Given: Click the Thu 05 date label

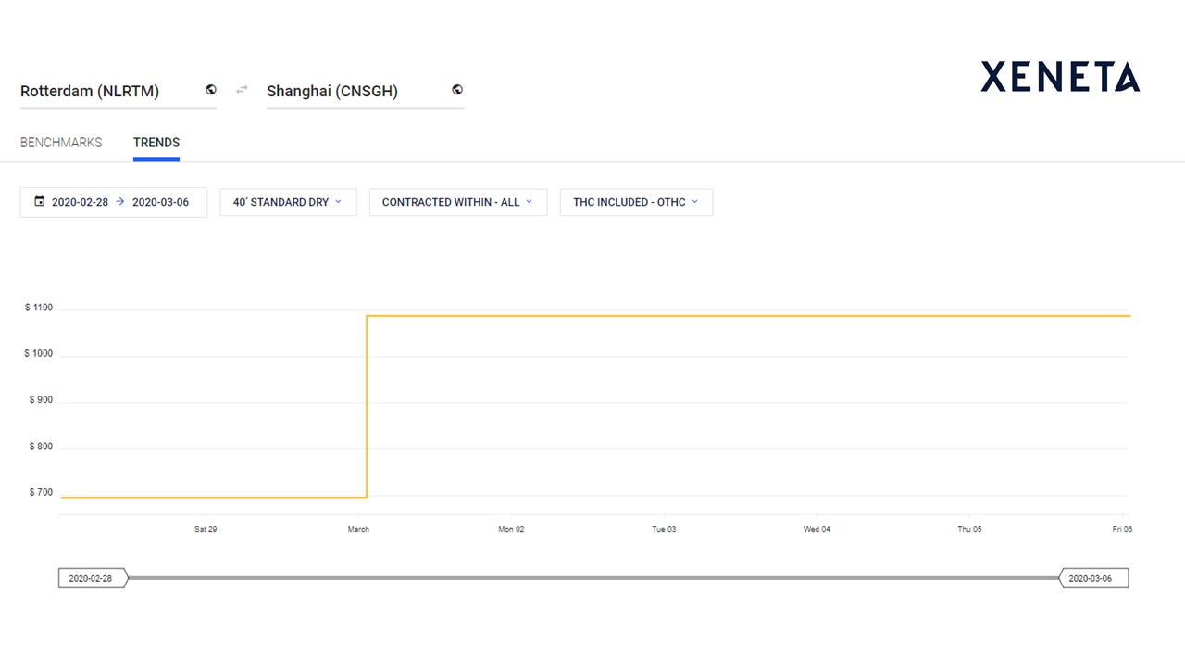Looking at the screenshot, I should click(969, 529).
